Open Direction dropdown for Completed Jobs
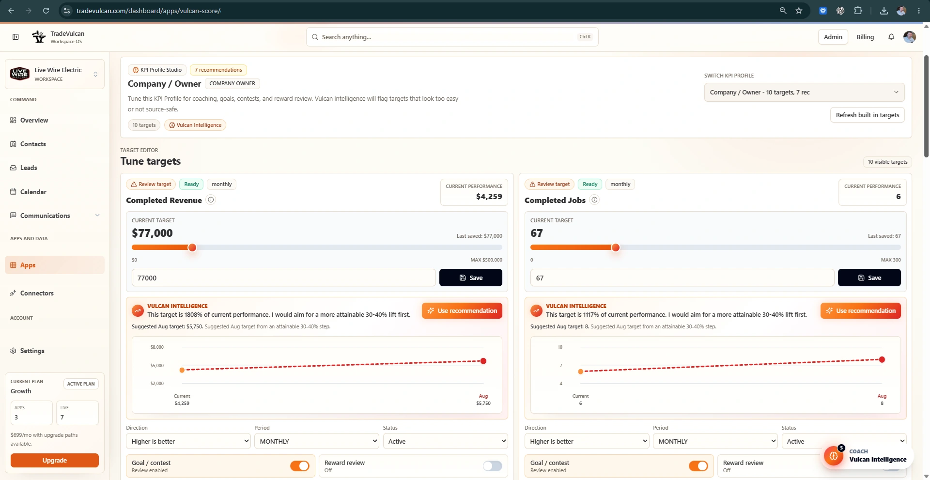Viewport: 930px width, 480px height. point(587,441)
